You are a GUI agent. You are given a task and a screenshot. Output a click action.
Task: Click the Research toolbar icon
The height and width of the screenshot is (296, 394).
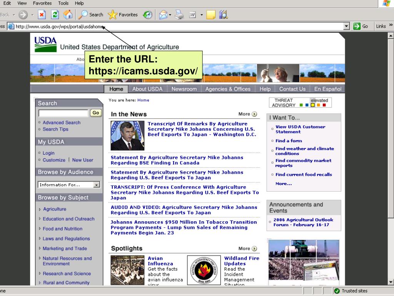coord(223,15)
